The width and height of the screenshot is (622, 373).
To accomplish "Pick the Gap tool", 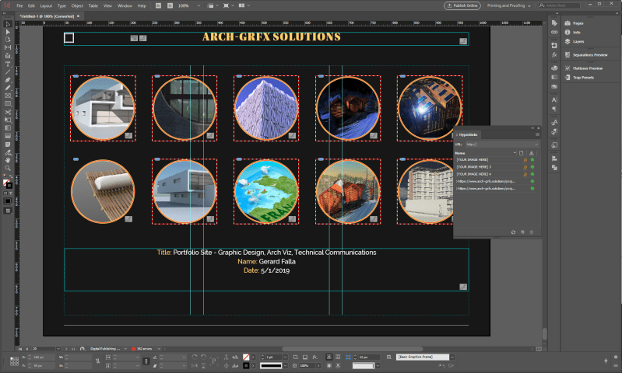I will pyautogui.click(x=8, y=47).
